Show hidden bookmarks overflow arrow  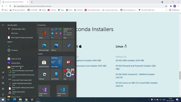point(166,10)
